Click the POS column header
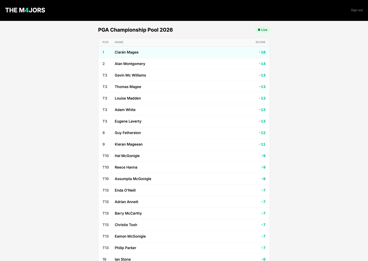The width and height of the screenshot is (368, 261). point(105,42)
